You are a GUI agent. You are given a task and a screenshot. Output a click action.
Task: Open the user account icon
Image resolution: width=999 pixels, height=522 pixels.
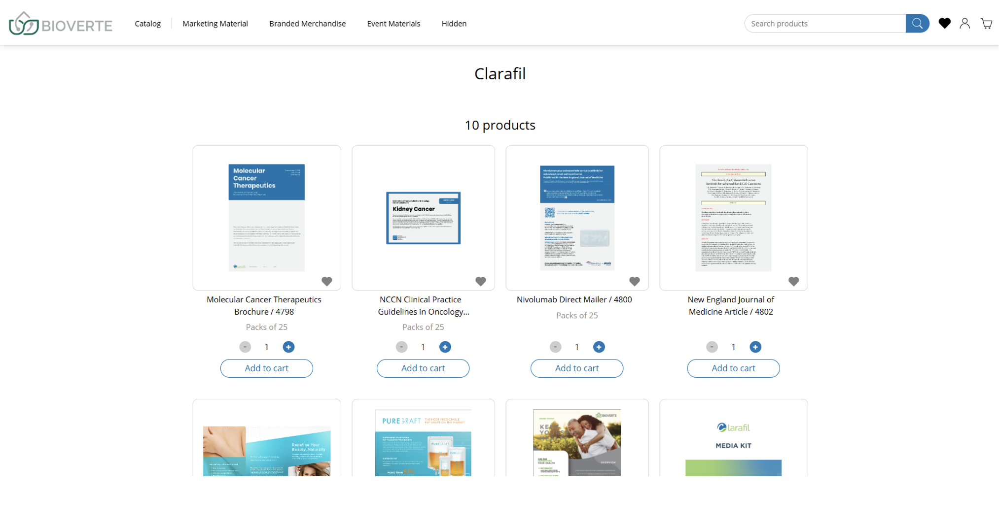click(965, 23)
